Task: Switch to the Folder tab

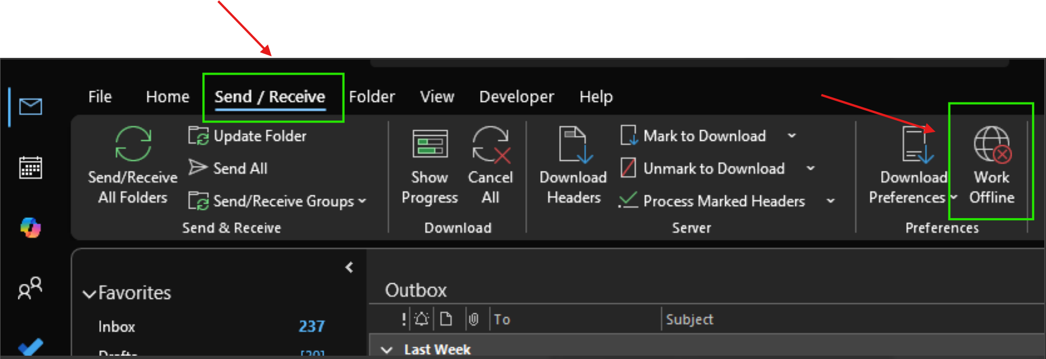Action: [372, 97]
